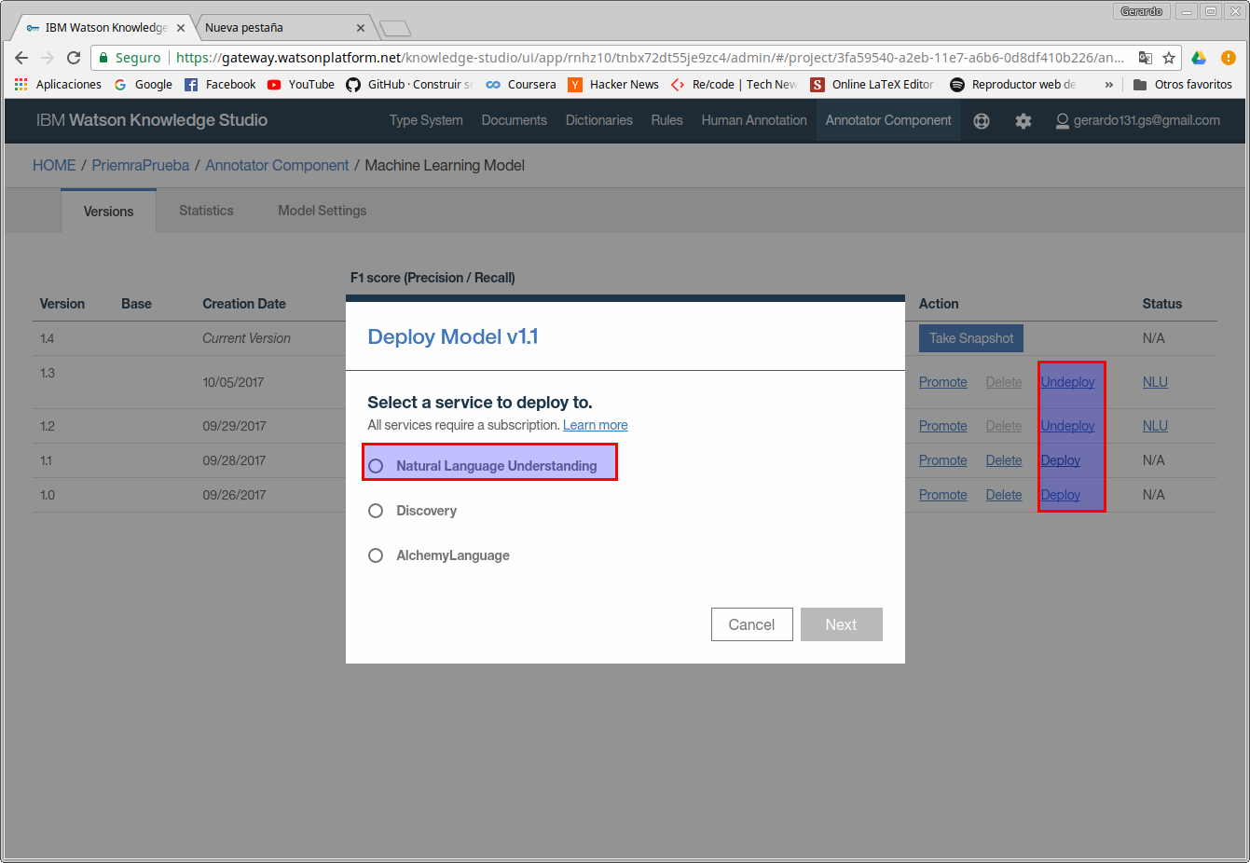Open Annotator Component menu
This screenshot has height=863, width=1250.
tap(888, 120)
